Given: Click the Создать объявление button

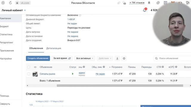Looking at the screenshot, I should click(x=38, y=58).
